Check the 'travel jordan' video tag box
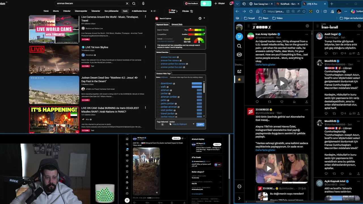 pos(158,114)
